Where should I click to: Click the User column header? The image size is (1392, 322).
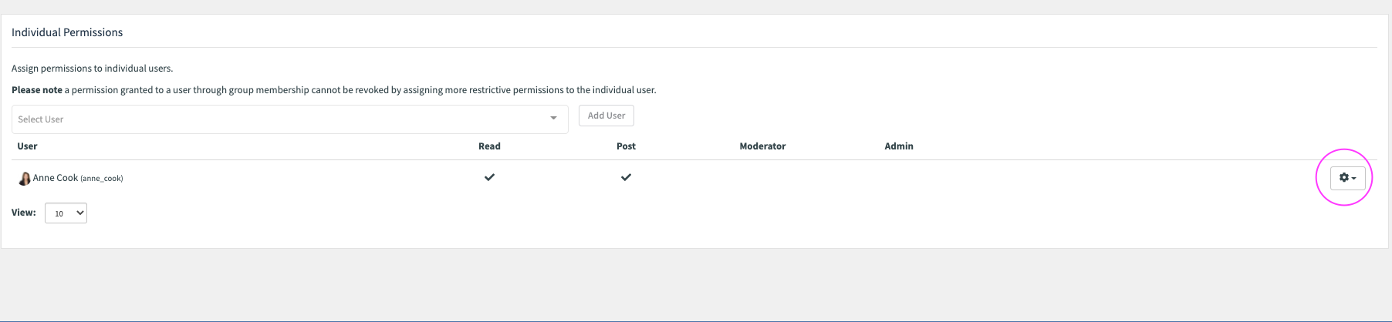tap(27, 146)
